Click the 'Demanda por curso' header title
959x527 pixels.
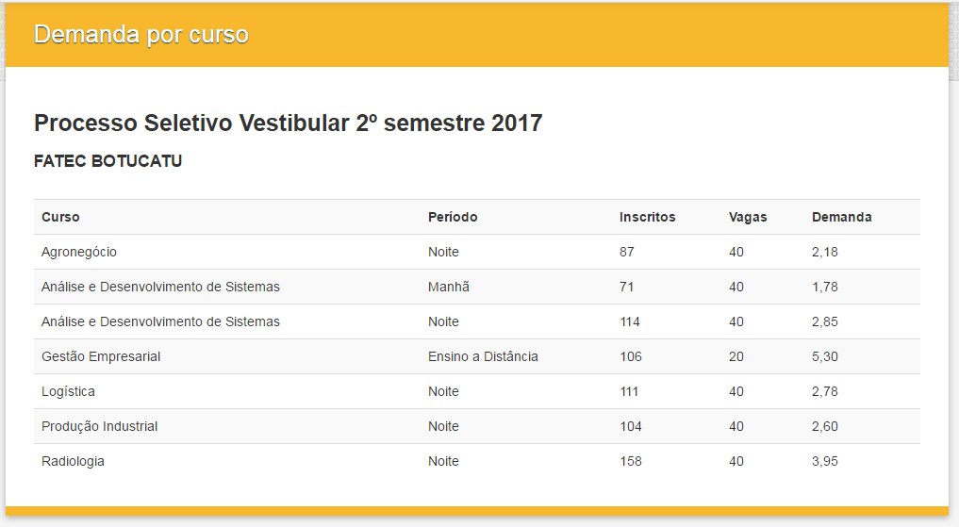click(141, 35)
